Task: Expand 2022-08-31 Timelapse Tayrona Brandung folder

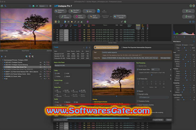Action: [2, 65]
